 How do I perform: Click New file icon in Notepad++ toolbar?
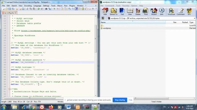tap(3, 9)
